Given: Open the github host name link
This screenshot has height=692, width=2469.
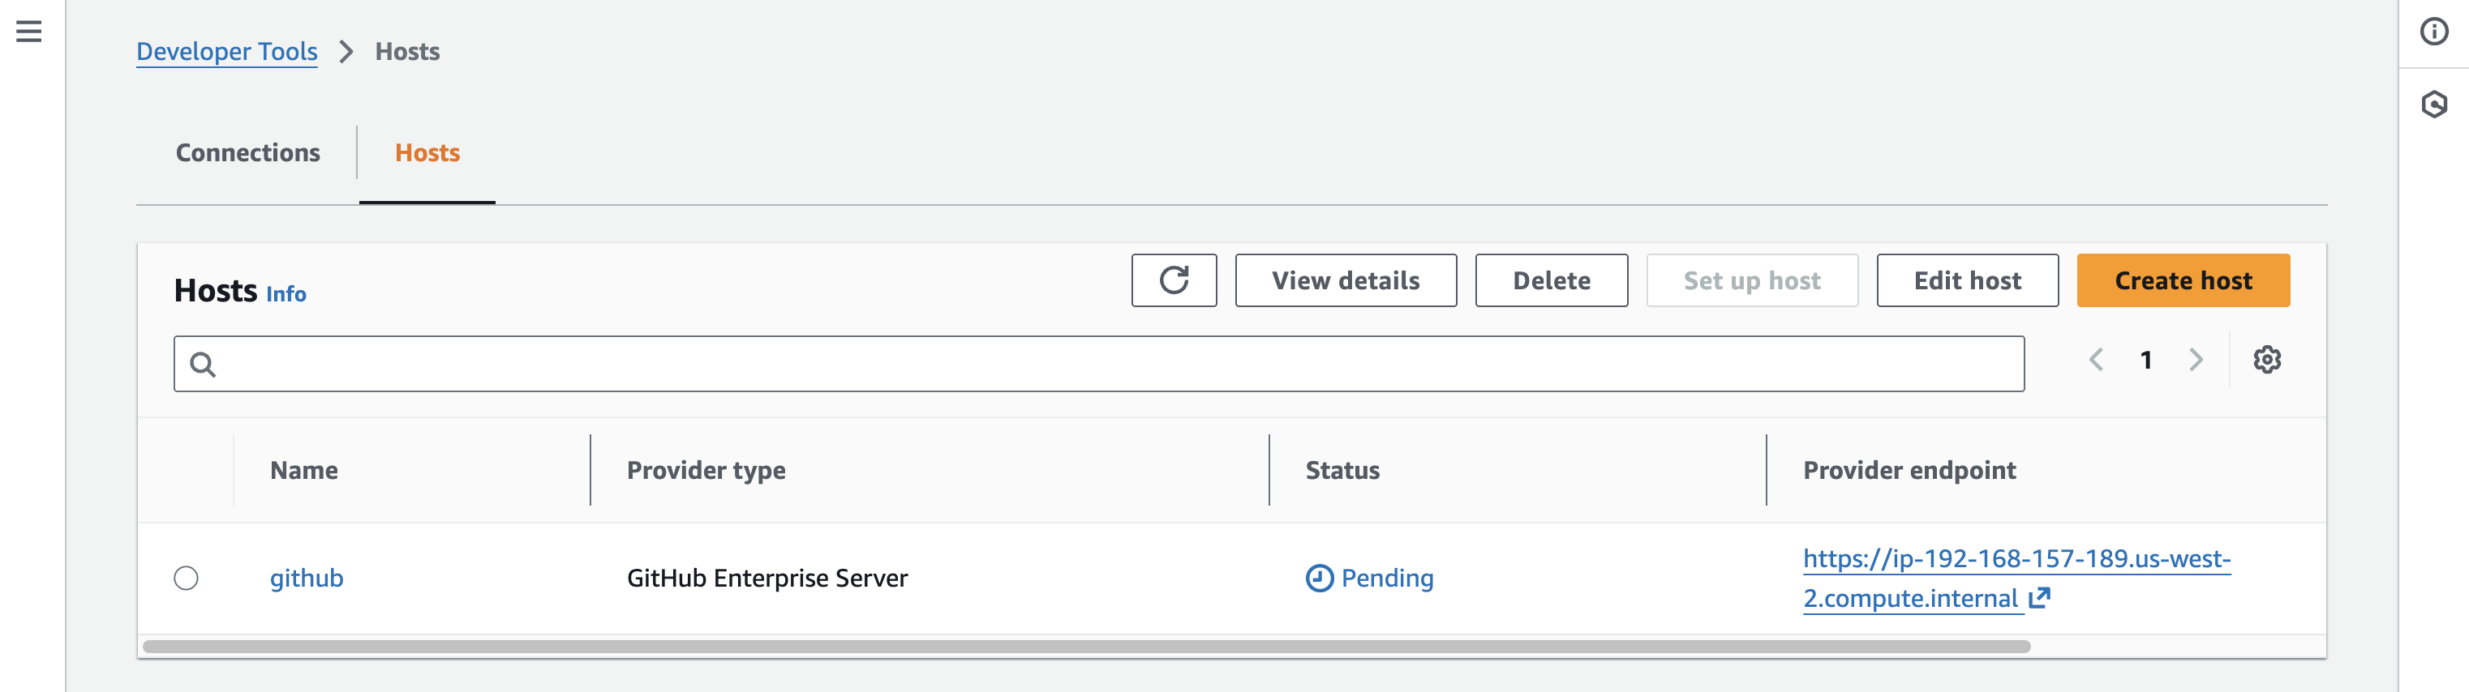Looking at the screenshot, I should [307, 578].
